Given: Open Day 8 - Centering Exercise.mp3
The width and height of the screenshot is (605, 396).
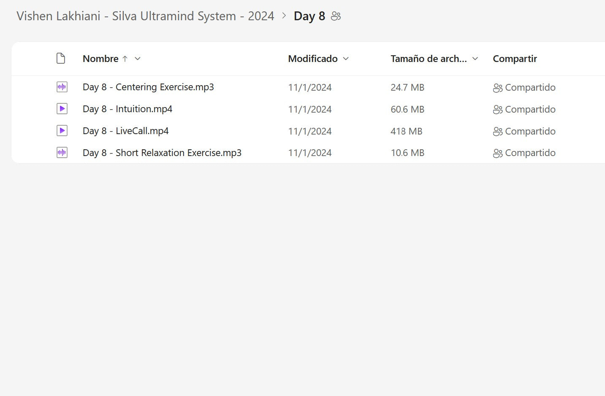Looking at the screenshot, I should (148, 87).
